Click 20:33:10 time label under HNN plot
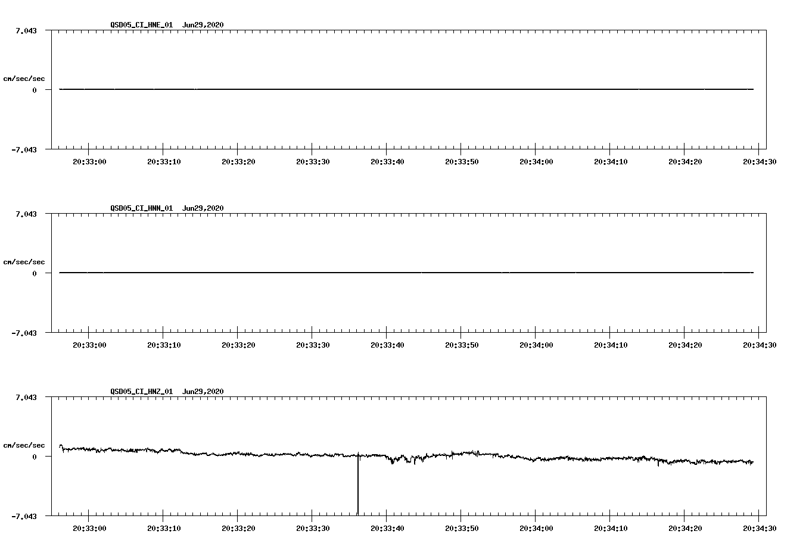The image size is (809, 550). click(164, 345)
